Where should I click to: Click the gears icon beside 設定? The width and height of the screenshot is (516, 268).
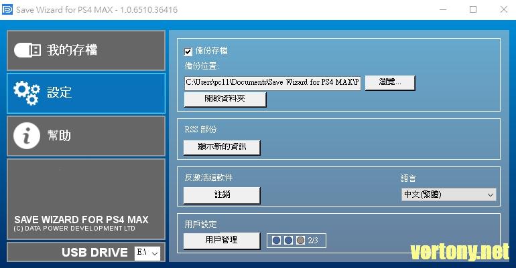pos(27,93)
